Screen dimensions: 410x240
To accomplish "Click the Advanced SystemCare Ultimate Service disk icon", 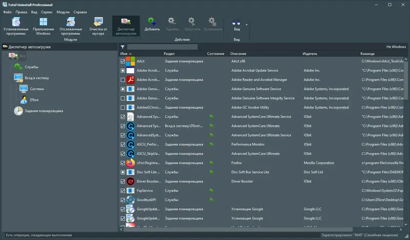I will 130,117.
